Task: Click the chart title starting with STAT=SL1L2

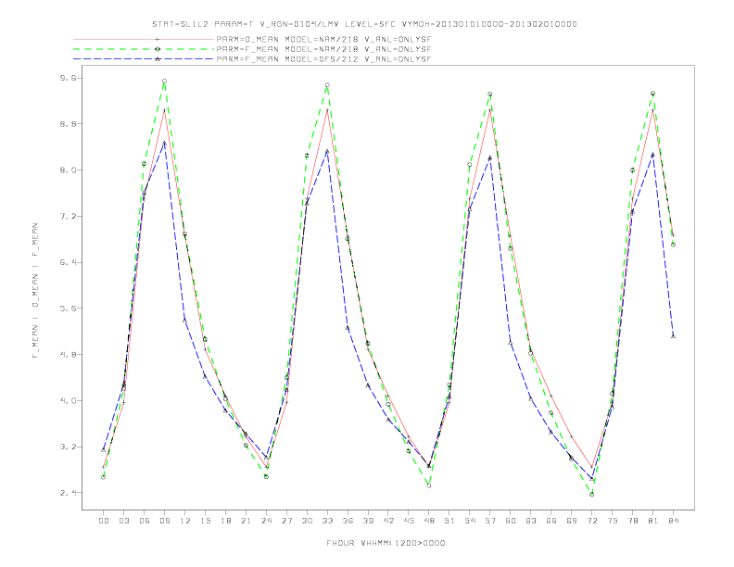Action: pyautogui.click(x=364, y=24)
